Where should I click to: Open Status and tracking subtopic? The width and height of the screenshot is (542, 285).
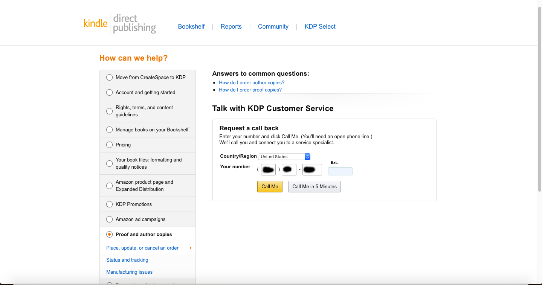coord(127,260)
